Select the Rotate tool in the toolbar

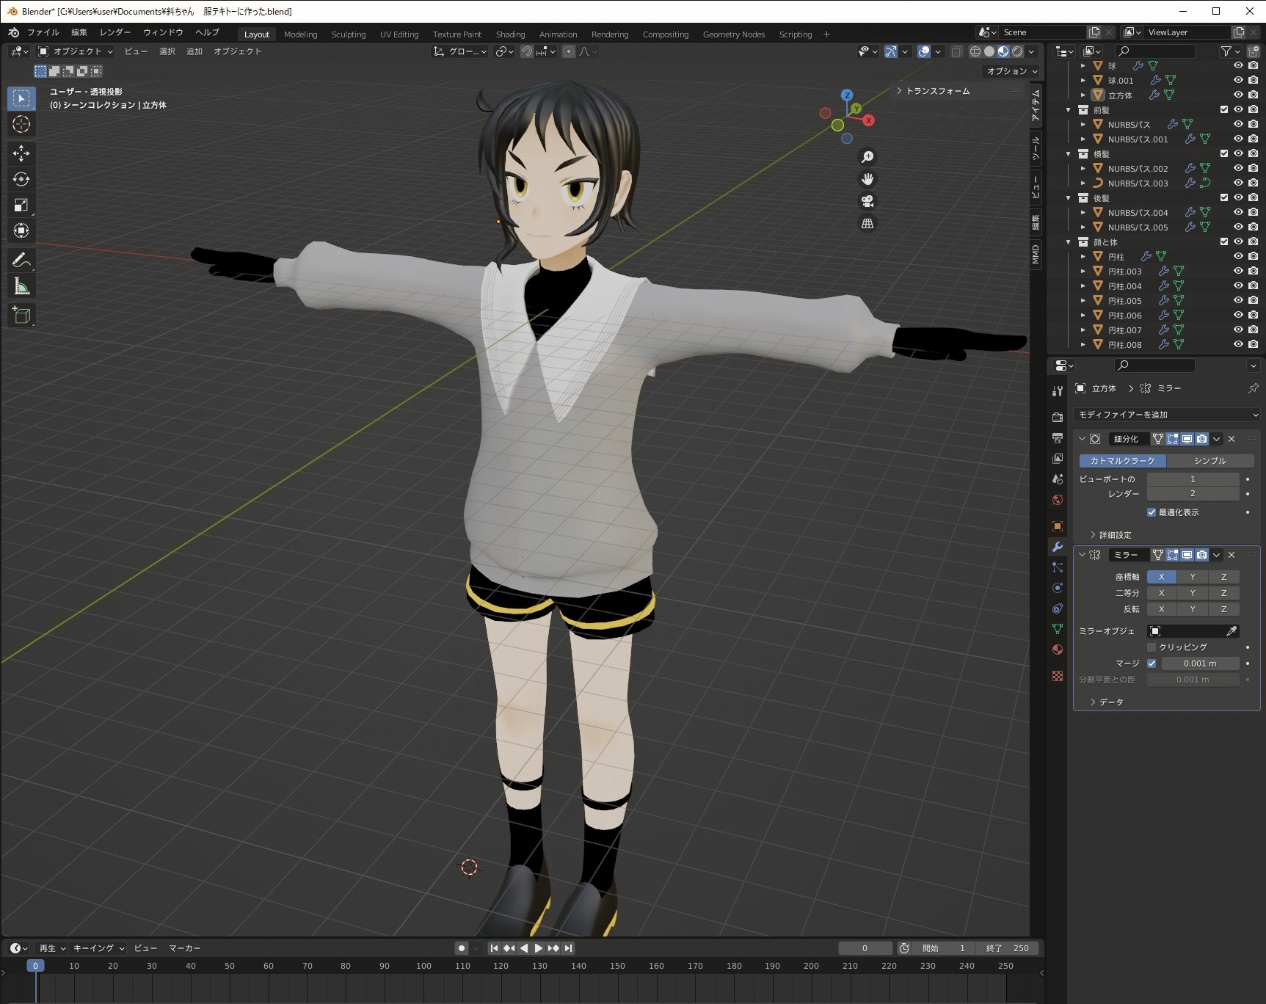click(21, 179)
